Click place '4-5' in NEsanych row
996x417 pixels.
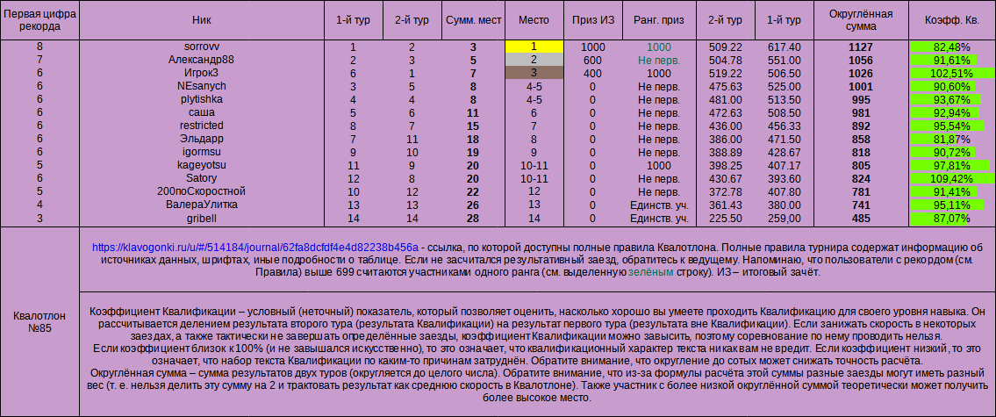point(534,86)
